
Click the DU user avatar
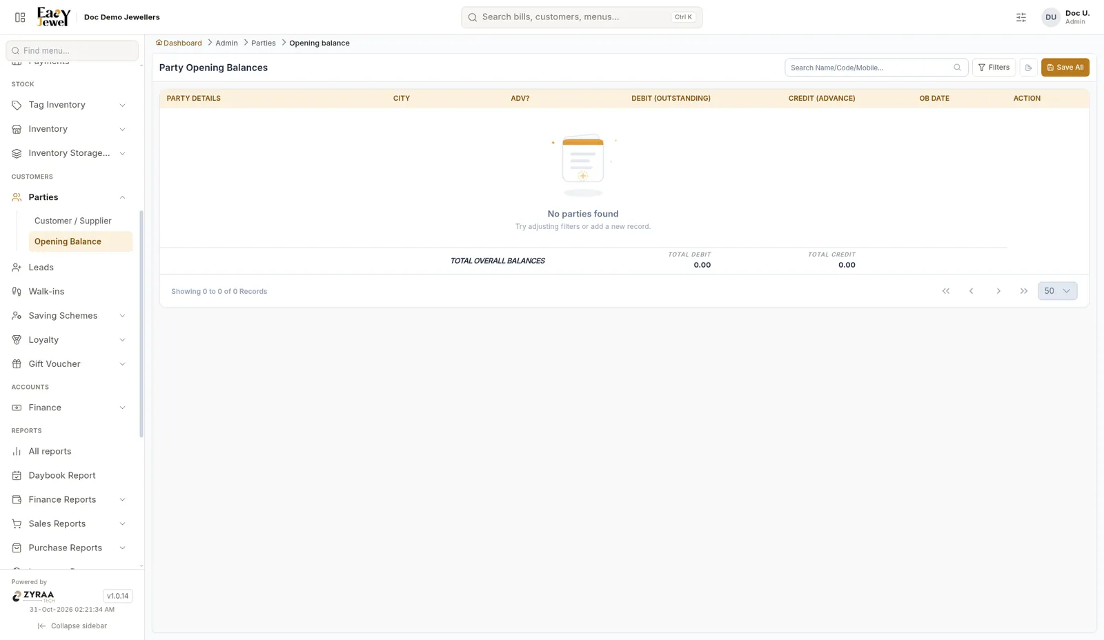click(x=1051, y=17)
